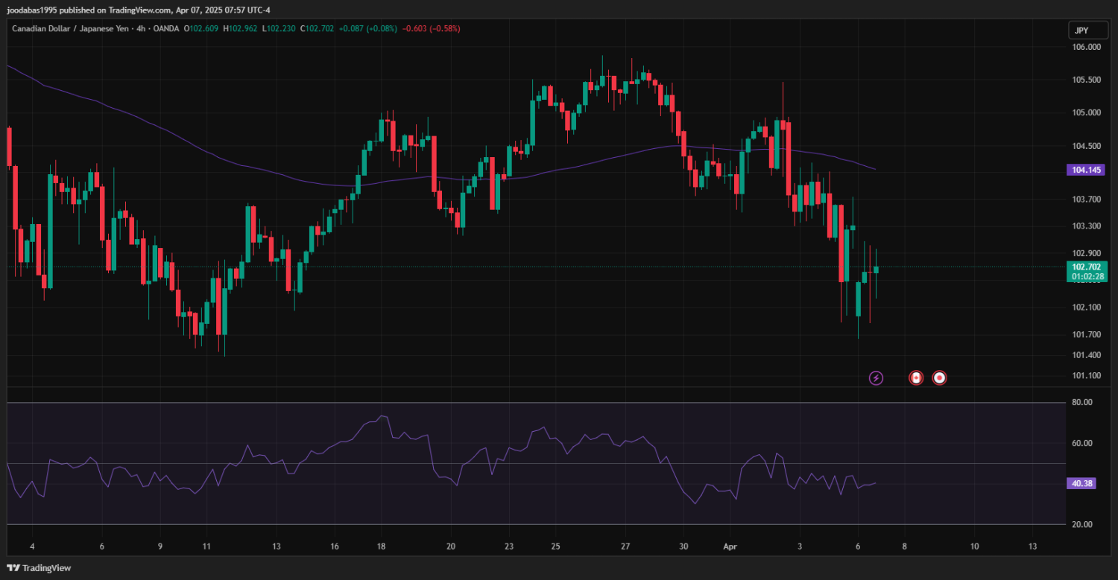Open the Japan flag economic event
This screenshot has height=580, width=1118.
tap(940, 378)
